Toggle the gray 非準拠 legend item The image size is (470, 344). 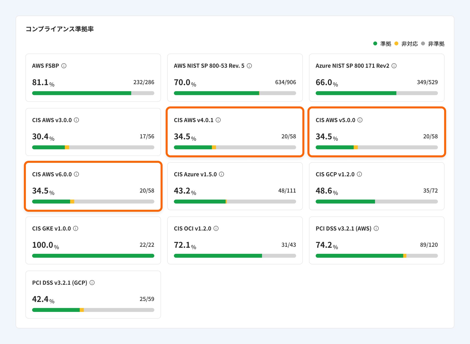pos(433,44)
